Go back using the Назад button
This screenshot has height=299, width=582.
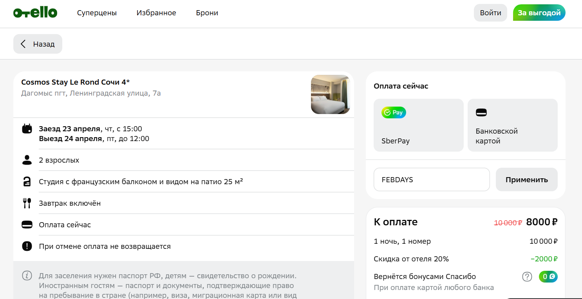coord(38,44)
